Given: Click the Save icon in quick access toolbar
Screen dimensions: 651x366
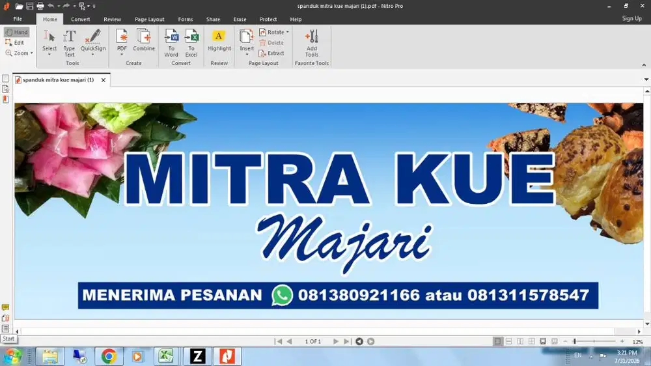Looking at the screenshot, I should click(x=29, y=7).
